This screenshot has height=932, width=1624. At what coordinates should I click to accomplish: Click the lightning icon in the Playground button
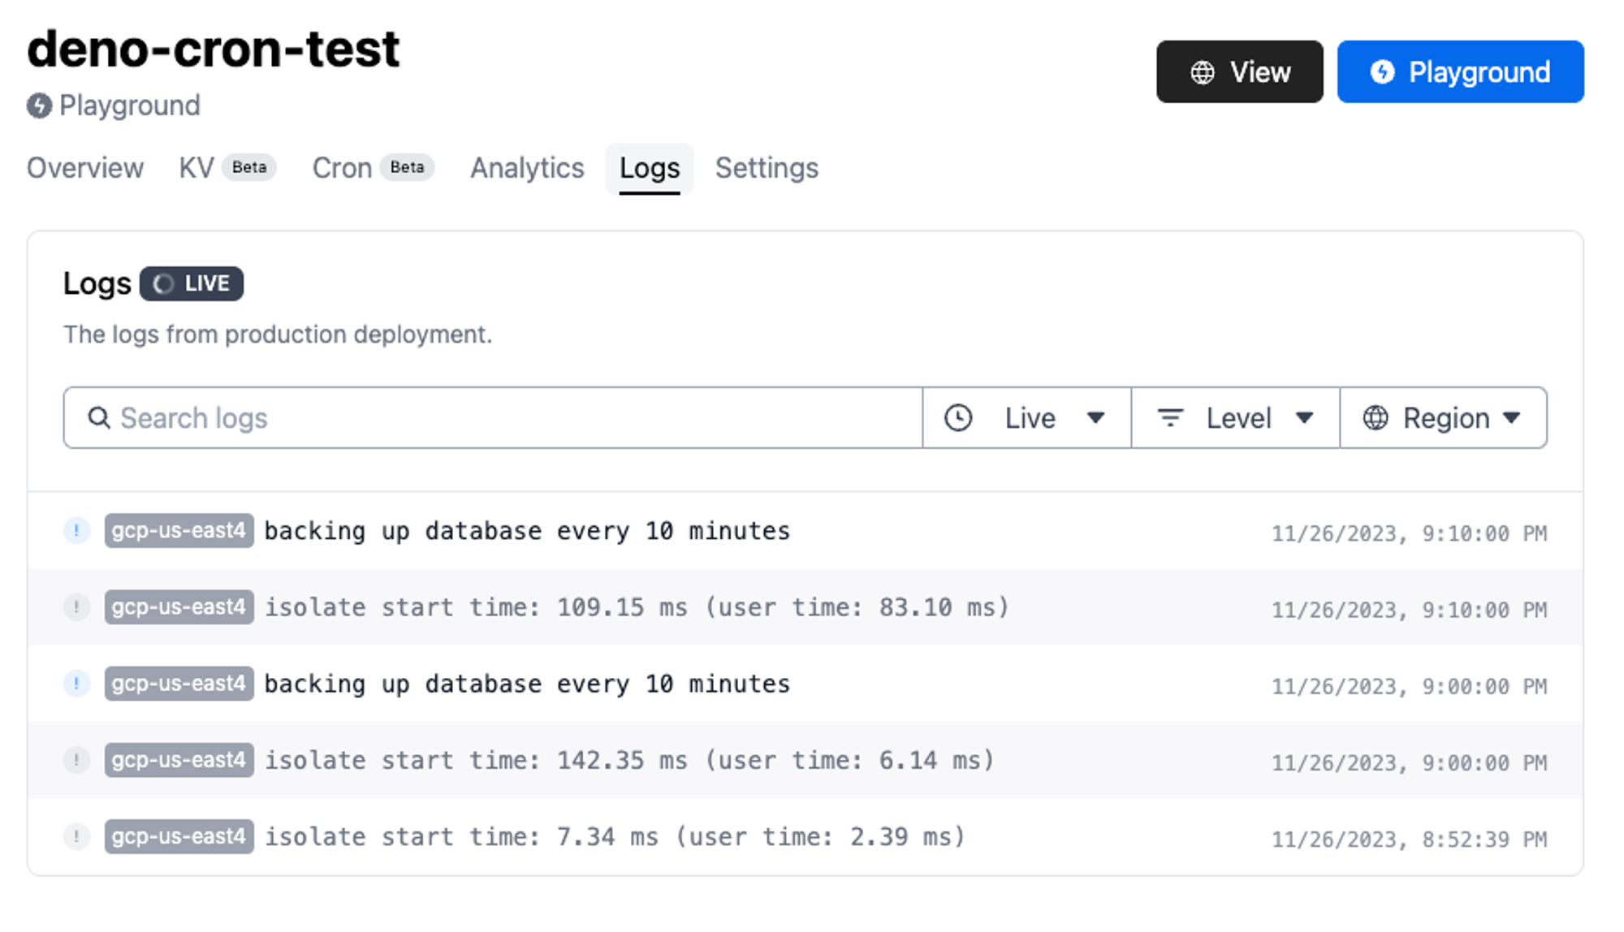[x=1383, y=71]
